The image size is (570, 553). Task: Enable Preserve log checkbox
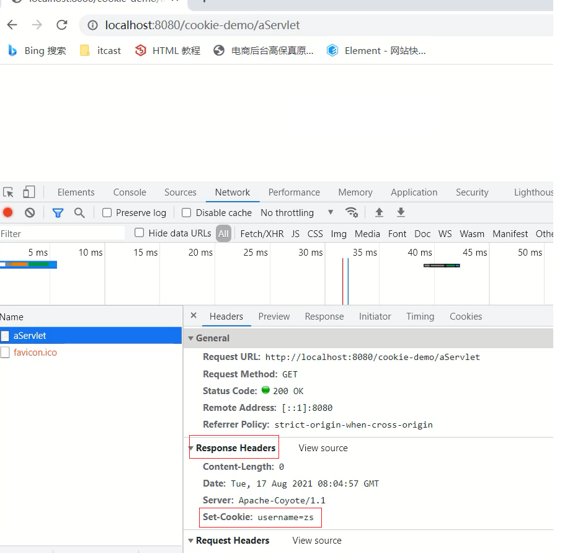pyautogui.click(x=107, y=212)
